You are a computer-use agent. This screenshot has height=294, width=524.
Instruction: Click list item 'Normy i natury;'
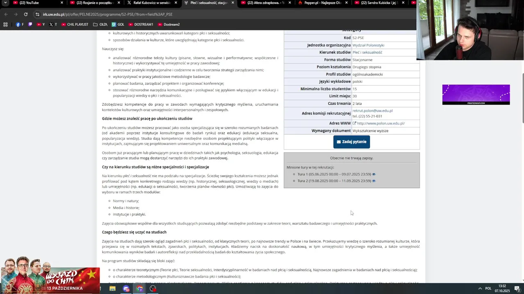click(x=126, y=201)
